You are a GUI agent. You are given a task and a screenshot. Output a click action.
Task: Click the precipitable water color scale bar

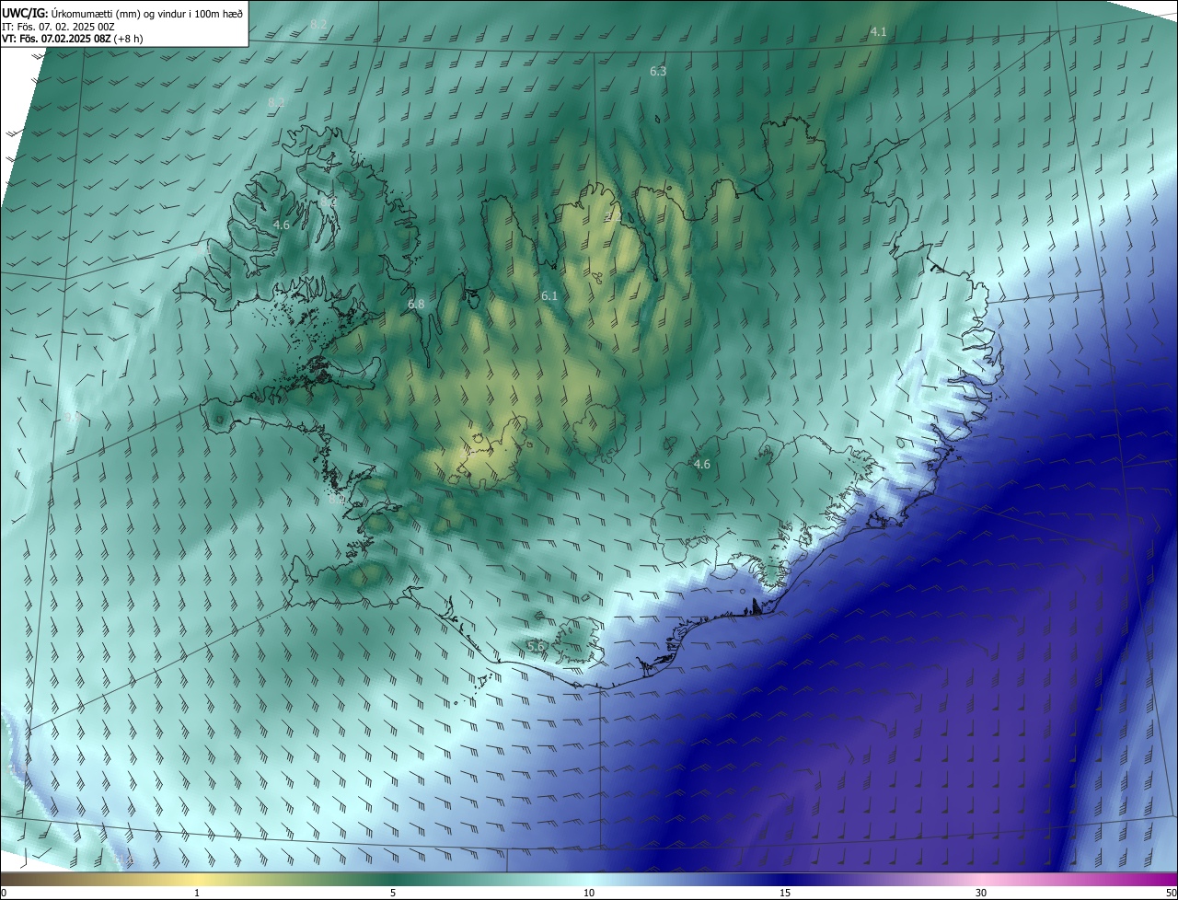point(589,879)
